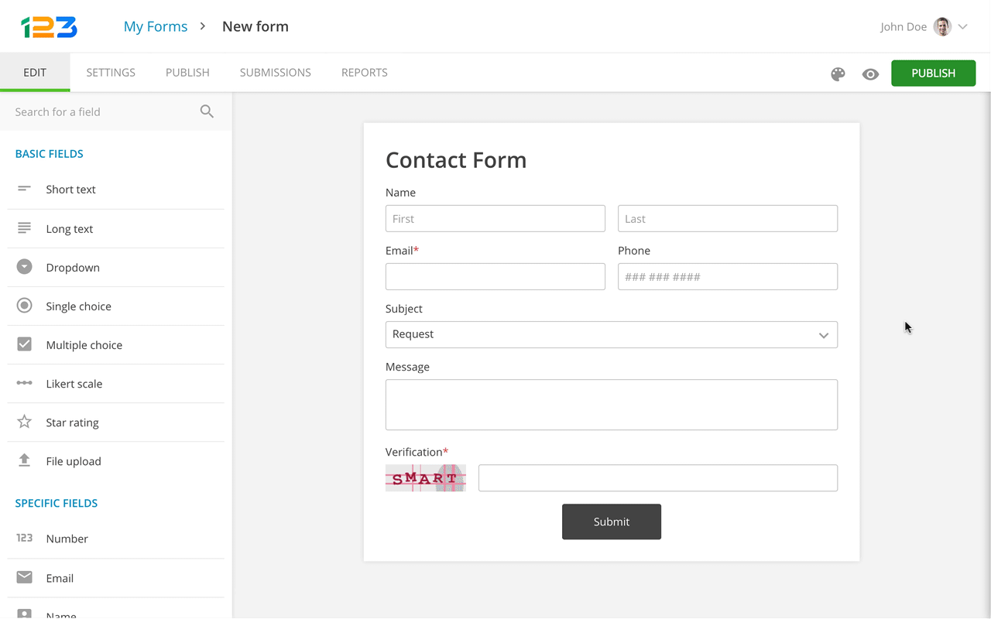
Task: Click the Multiple choice checkbox icon
Action: tap(25, 344)
